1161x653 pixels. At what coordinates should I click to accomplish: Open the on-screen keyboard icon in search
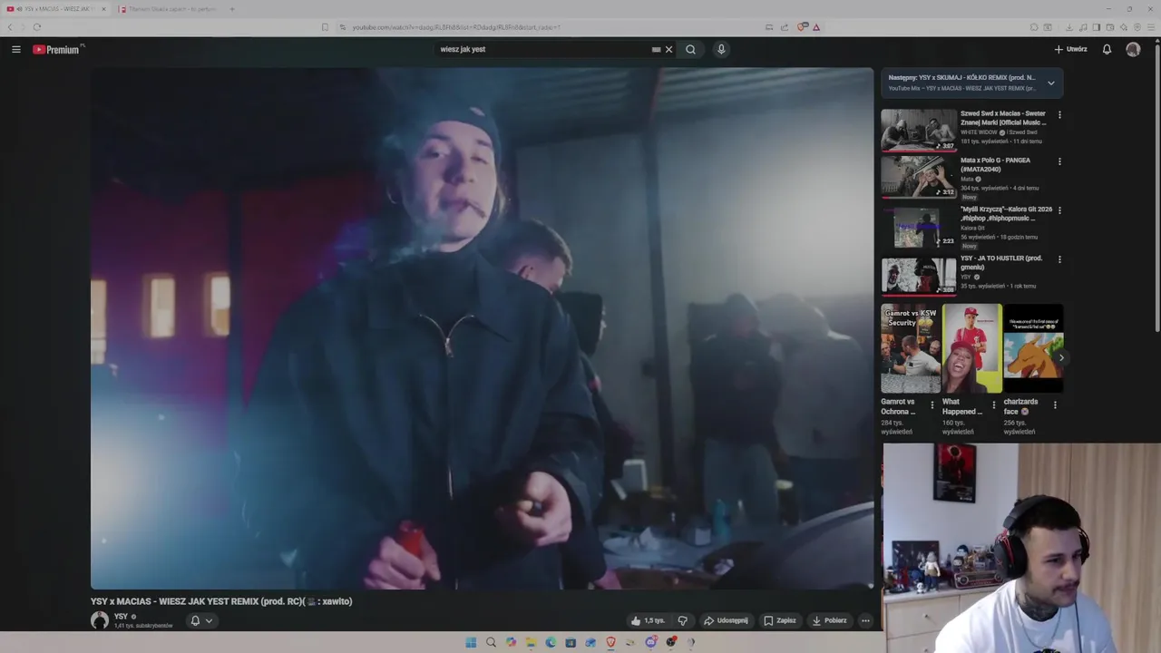[656, 50]
